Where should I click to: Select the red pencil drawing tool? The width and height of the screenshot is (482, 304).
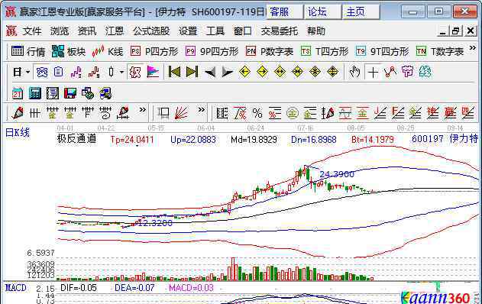pyautogui.click(x=18, y=113)
